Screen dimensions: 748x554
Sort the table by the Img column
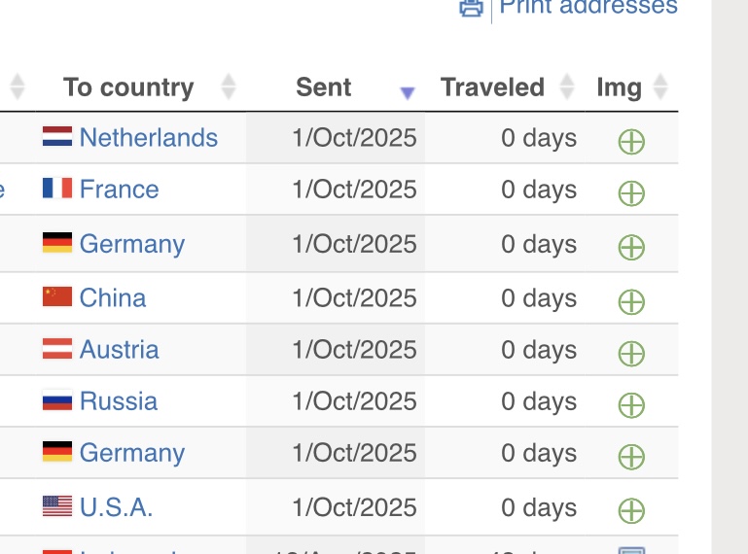point(660,87)
